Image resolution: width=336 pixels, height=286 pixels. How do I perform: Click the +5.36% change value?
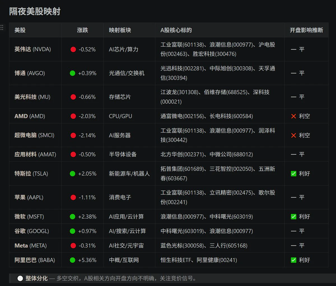(87, 260)
